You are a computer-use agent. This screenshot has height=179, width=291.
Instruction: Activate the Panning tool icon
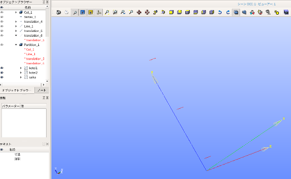pos(139,13)
